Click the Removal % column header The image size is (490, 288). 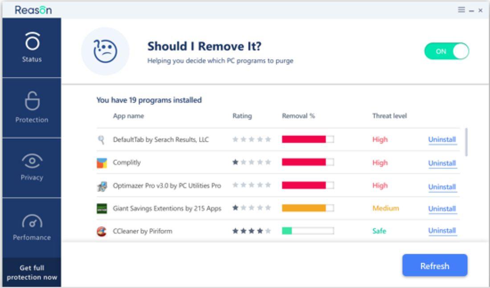[x=298, y=116]
